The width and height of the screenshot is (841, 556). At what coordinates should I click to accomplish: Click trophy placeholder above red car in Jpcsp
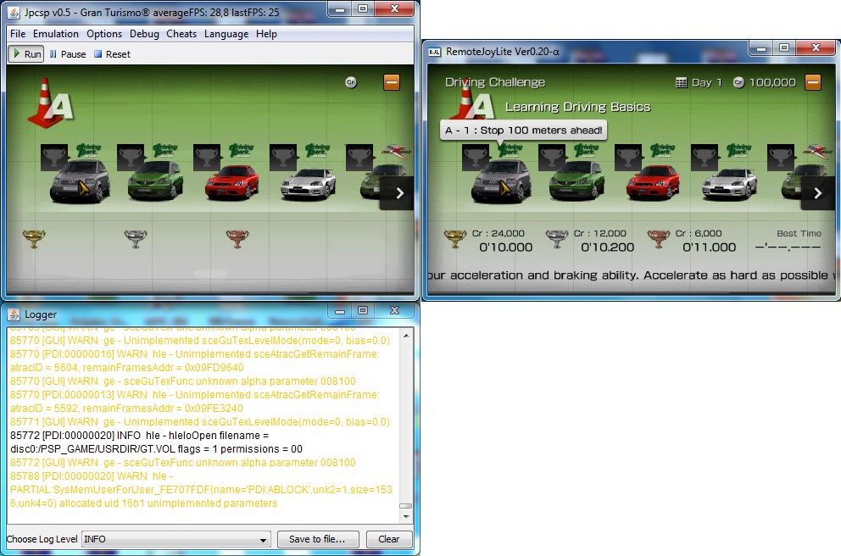[x=207, y=158]
